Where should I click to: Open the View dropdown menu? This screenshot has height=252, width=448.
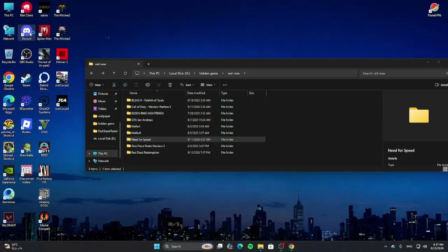[x=208, y=85]
